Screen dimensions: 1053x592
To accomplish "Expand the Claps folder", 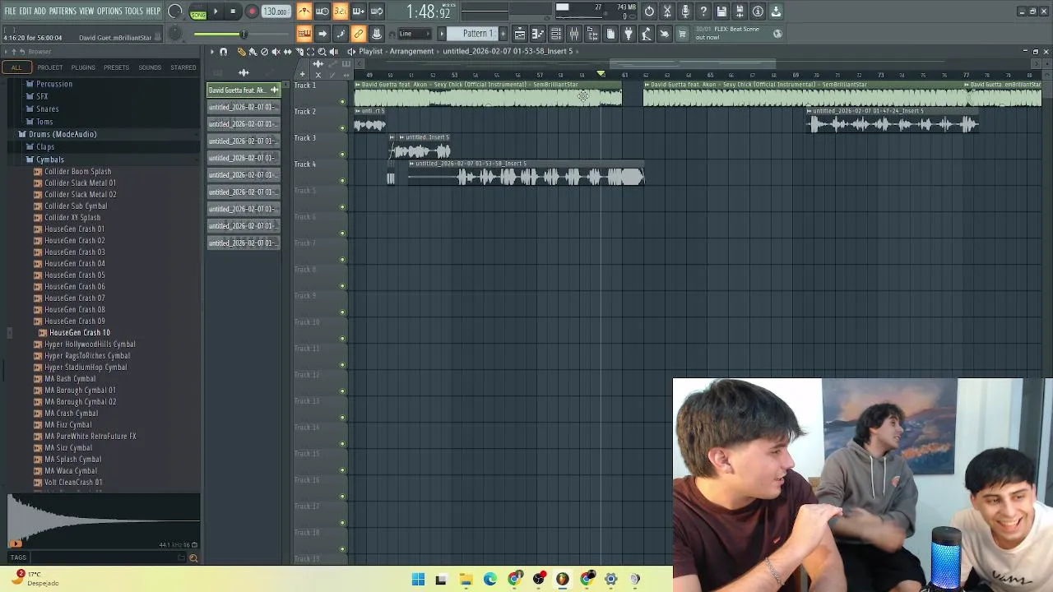I will coord(45,147).
